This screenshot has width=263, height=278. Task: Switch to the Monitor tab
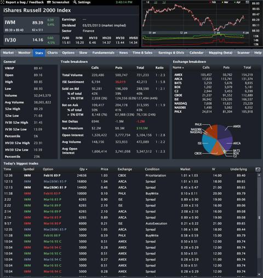pyautogui.click(x=24, y=53)
